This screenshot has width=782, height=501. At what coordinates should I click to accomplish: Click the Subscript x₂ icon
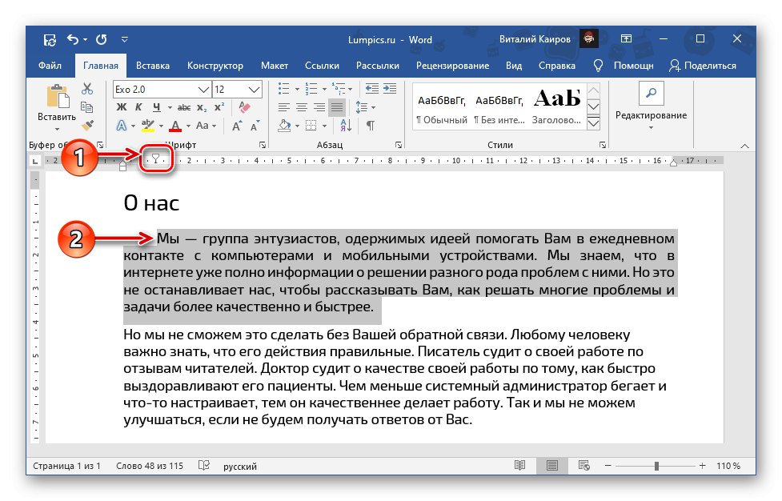tap(202, 107)
